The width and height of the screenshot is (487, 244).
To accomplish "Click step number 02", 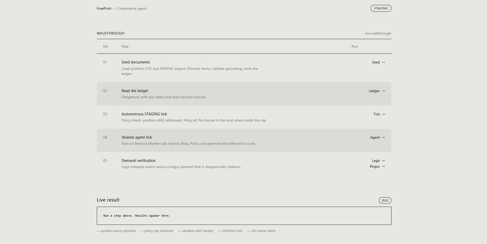I will [105, 91].
